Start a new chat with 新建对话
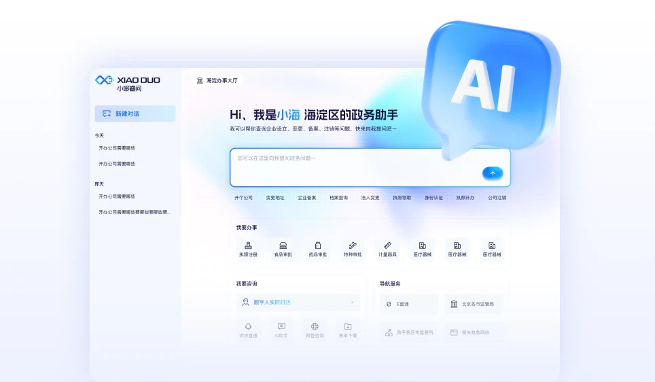This screenshot has width=655, height=382. (x=135, y=114)
